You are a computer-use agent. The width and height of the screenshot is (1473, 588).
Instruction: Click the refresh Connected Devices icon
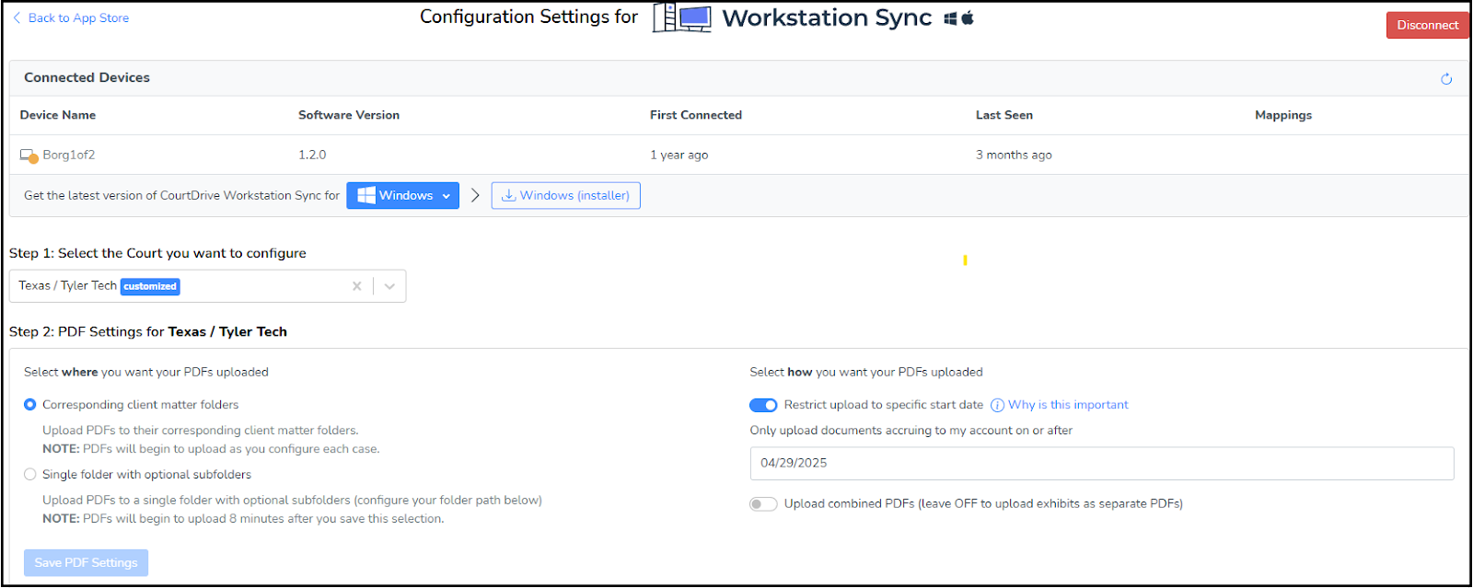coord(1446,79)
